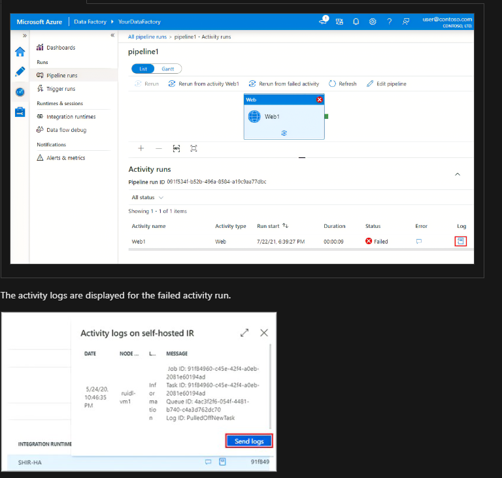502x478 pixels.
Task: Open the Author pencil icon
Action: pyautogui.click(x=20, y=71)
